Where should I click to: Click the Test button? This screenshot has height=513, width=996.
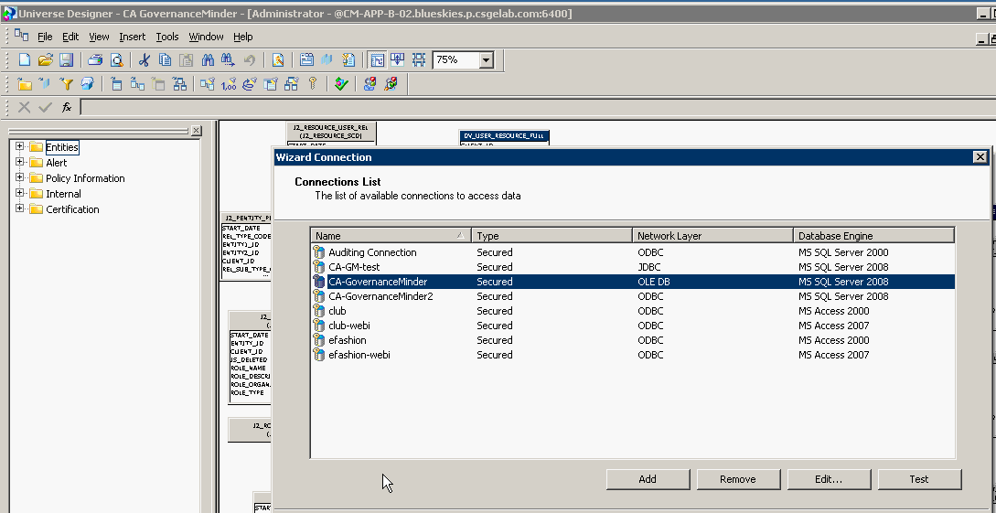pyautogui.click(x=918, y=479)
